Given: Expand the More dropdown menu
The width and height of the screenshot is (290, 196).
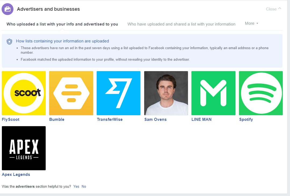Looking at the screenshot, I should 251,24.
